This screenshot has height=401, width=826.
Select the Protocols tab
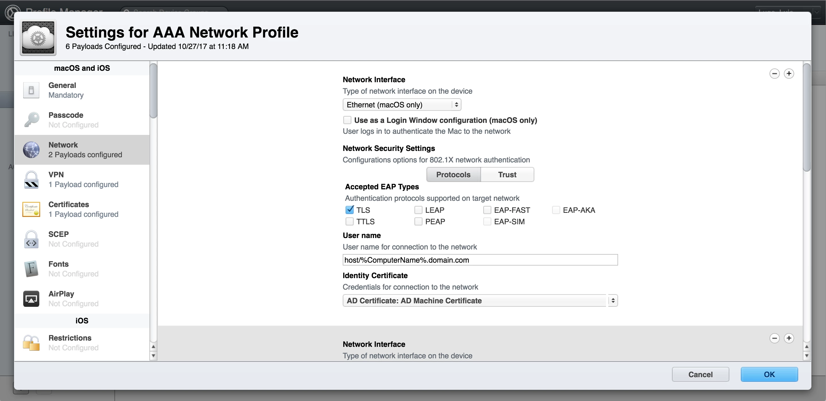tap(453, 174)
